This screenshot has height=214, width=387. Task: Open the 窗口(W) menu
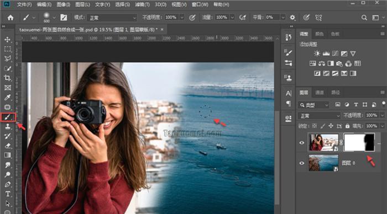(200, 4)
